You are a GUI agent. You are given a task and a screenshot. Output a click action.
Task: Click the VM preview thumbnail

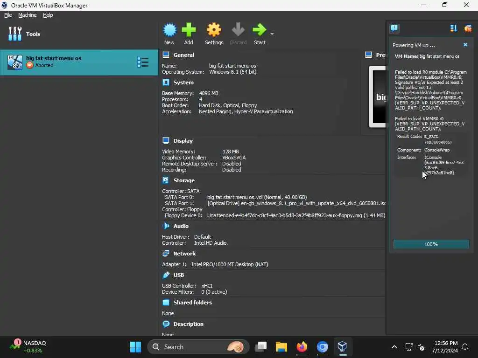coord(377,97)
